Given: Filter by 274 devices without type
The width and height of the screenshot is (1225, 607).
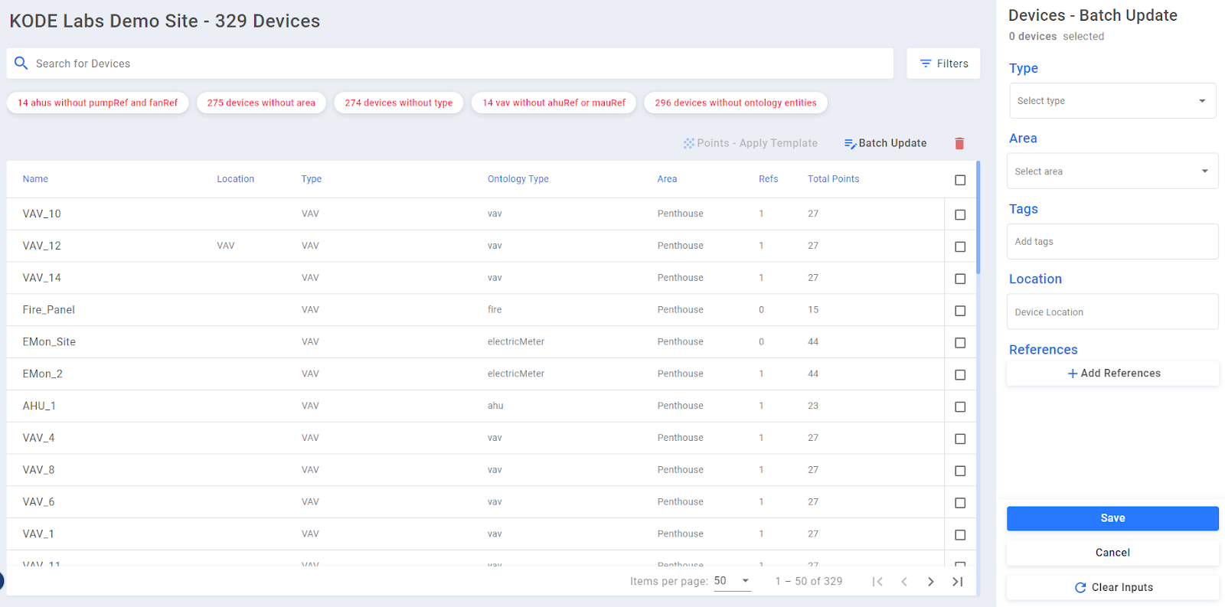Looking at the screenshot, I should 398,103.
